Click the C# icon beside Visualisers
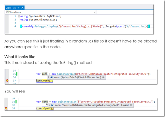The image size is (165, 117). (7, 12)
